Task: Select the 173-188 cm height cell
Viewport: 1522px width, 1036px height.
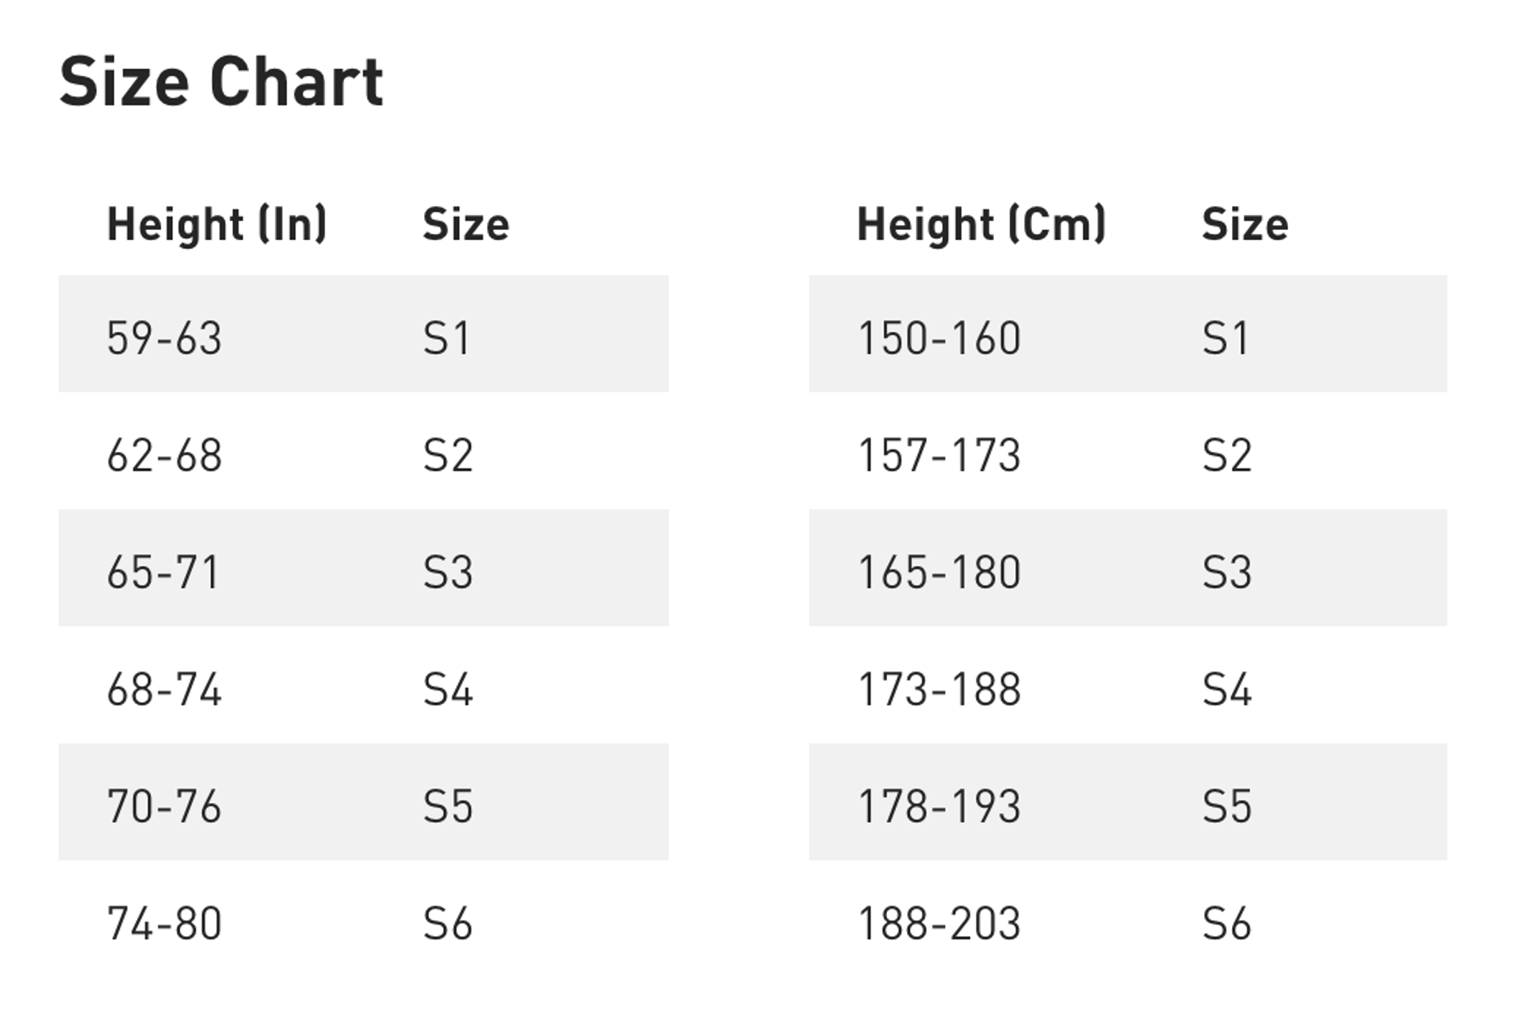Action: (x=939, y=689)
